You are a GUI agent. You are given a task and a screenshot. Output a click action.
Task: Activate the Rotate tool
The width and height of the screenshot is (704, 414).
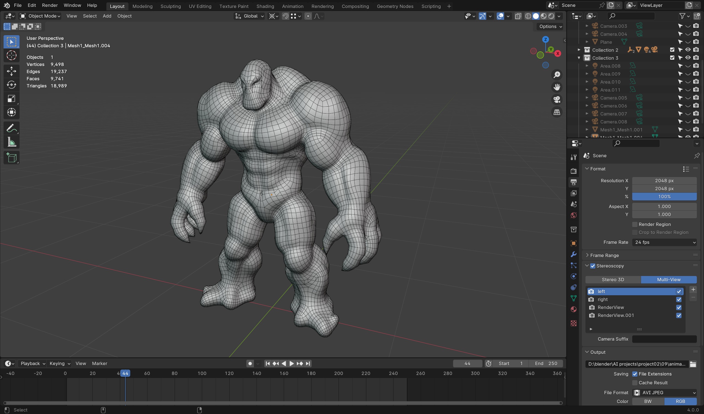[x=12, y=85]
